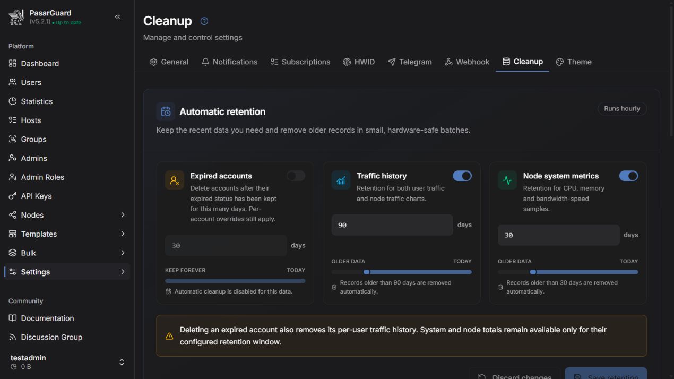Click the Traffic history slider handle
This screenshot has height=379, width=674.
coord(366,272)
